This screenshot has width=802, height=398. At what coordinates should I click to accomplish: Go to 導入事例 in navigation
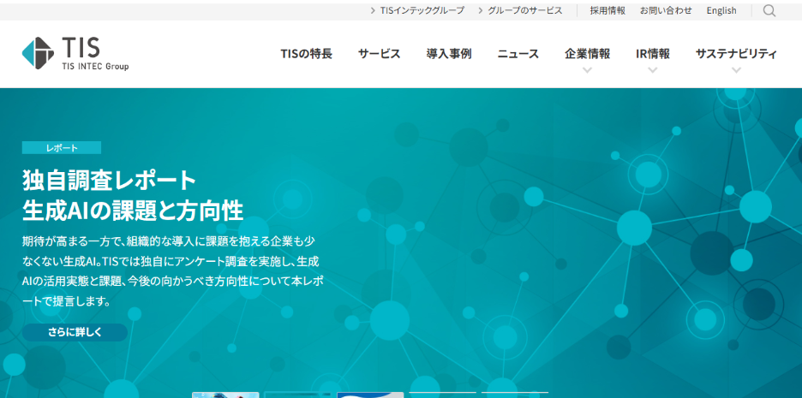click(449, 53)
